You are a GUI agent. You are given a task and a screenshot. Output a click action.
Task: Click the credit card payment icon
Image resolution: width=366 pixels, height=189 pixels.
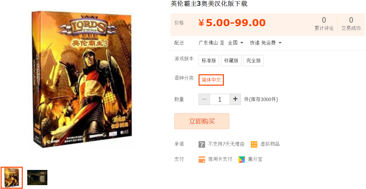point(202,160)
